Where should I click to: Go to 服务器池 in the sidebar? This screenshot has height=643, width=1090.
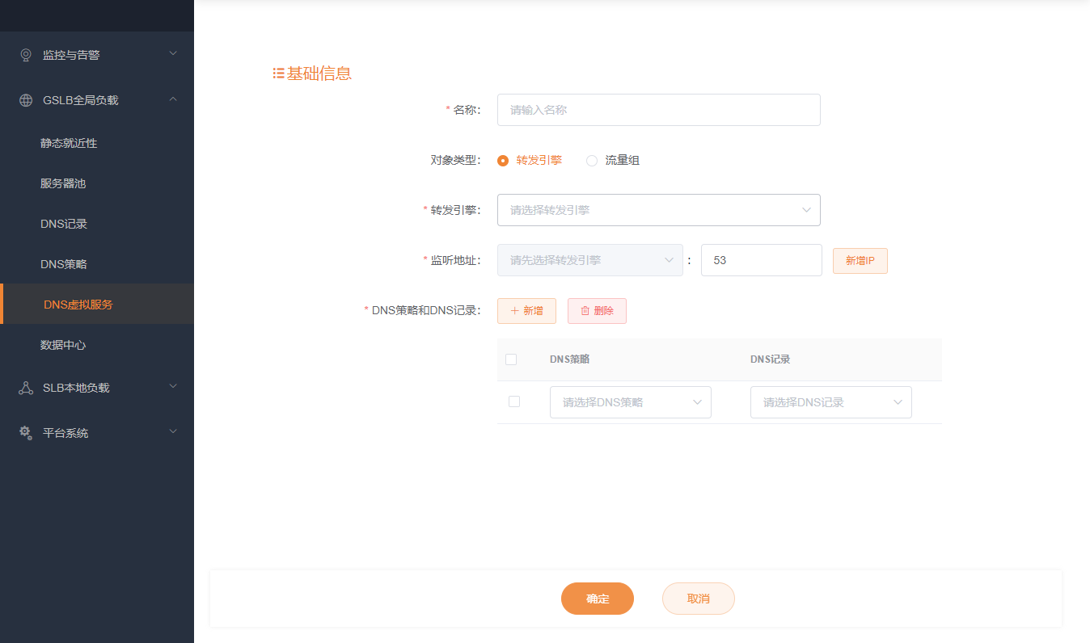click(63, 183)
